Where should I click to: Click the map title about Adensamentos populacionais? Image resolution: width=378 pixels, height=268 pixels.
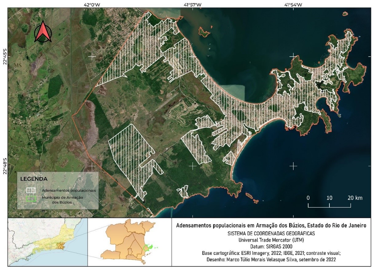coord(271,226)
